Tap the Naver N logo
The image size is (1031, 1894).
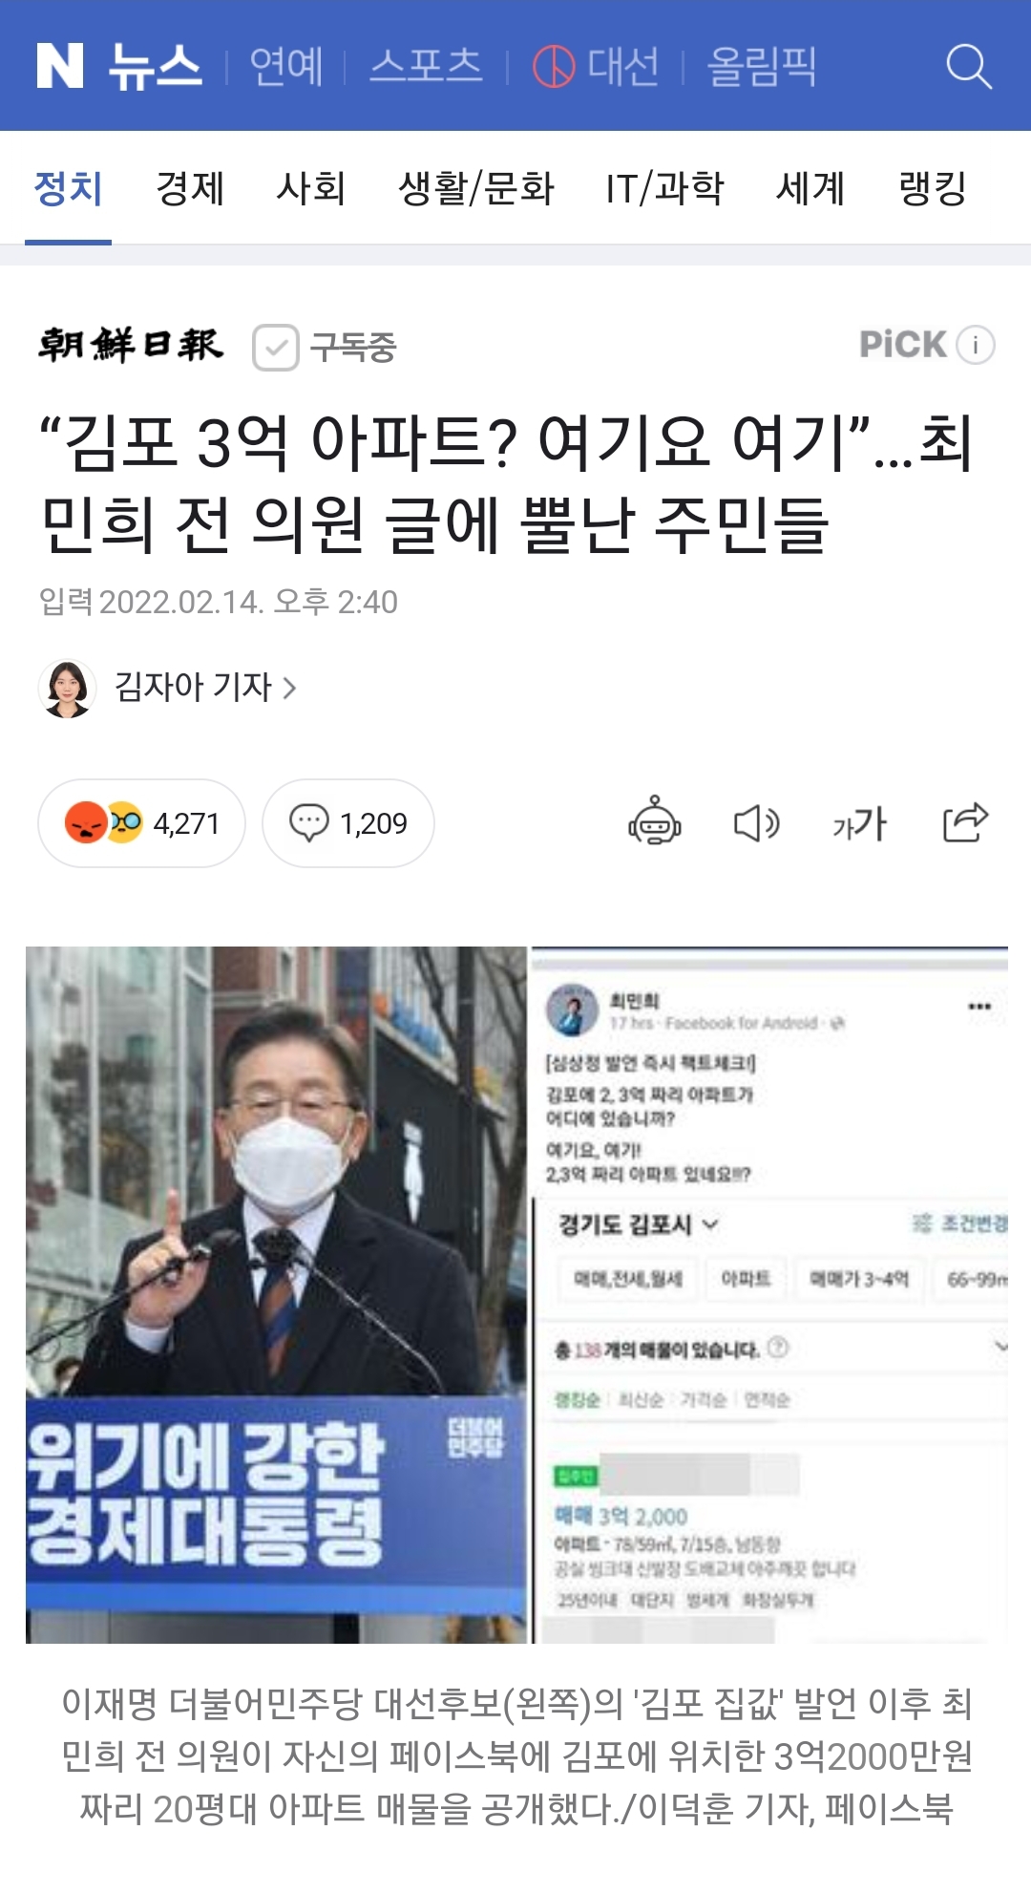[60, 66]
